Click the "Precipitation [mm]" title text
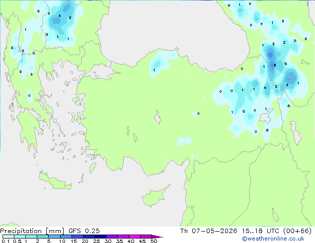The width and height of the screenshot is (315, 243). 32,231
